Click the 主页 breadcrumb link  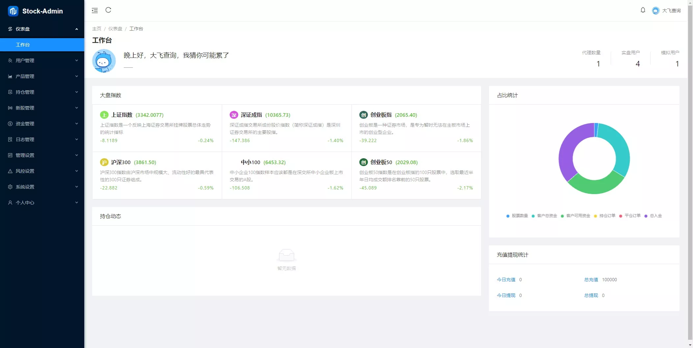pyautogui.click(x=97, y=29)
